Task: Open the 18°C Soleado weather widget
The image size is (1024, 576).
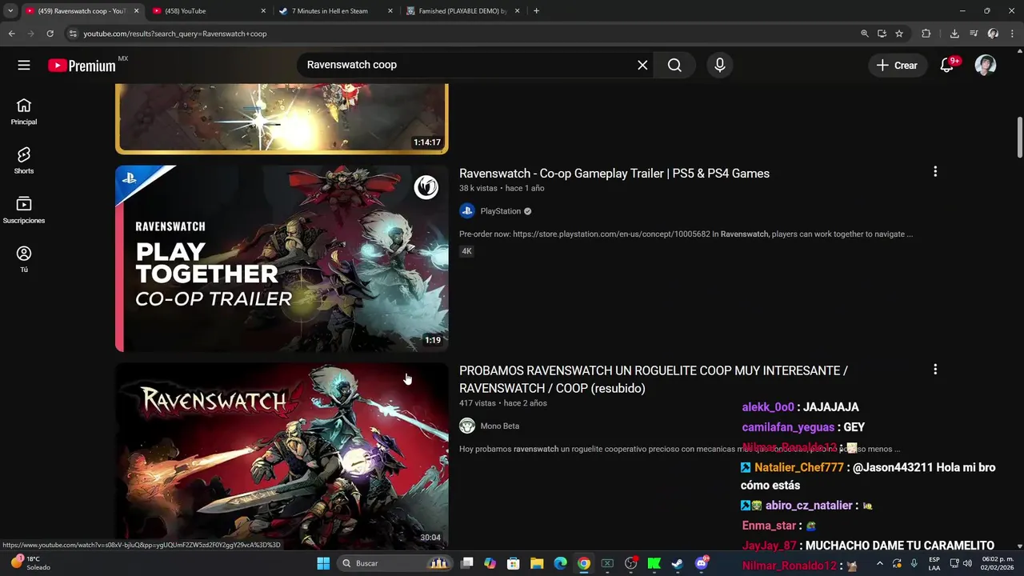Action: (30, 563)
